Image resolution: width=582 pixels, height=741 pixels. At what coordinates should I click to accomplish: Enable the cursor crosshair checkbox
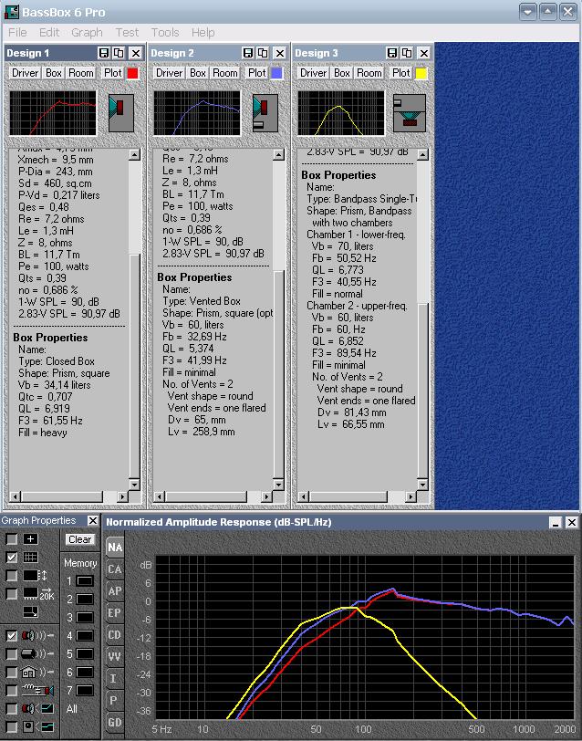click(12, 539)
